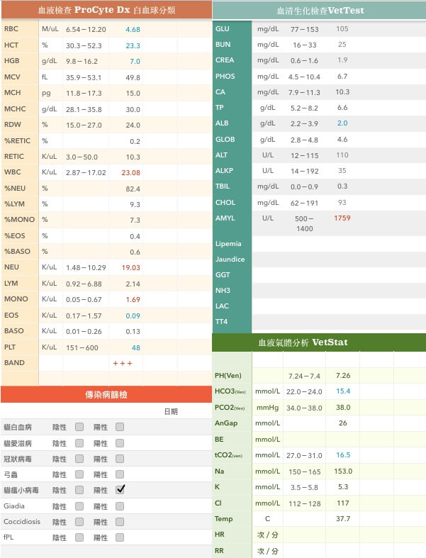Check the positive box for 貓白血病
The width and height of the screenshot is (426, 558).
tap(120, 428)
